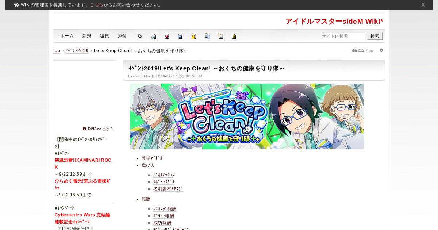The width and height of the screenshot is (438, 230).
Task: Click the speedometer load time icon
Action: 354,50
